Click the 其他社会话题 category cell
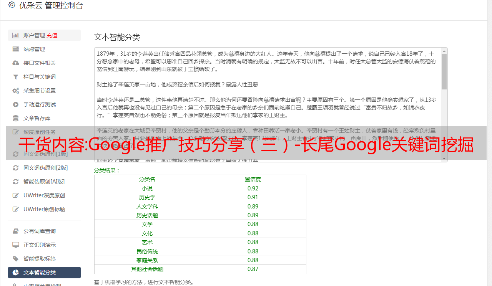Screen dimensions: 492x286 pyautogui.click(x=147, y=269)
